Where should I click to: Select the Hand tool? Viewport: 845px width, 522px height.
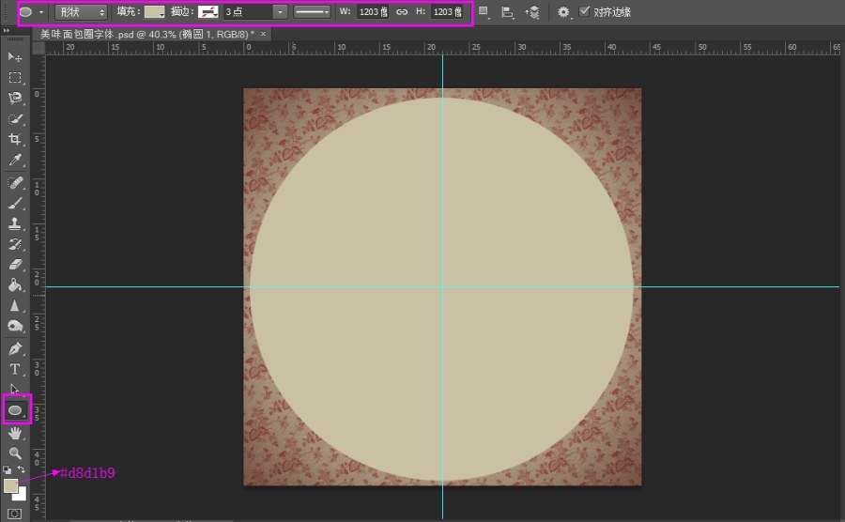15,434
